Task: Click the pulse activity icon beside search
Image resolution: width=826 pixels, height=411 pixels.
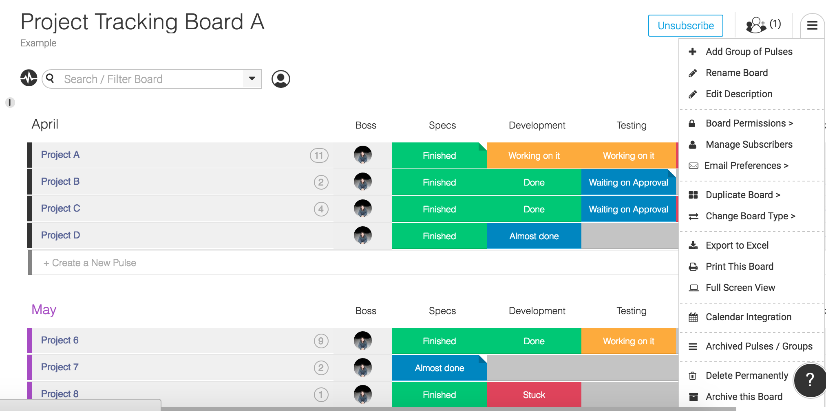Action: (x=29, y=78)
